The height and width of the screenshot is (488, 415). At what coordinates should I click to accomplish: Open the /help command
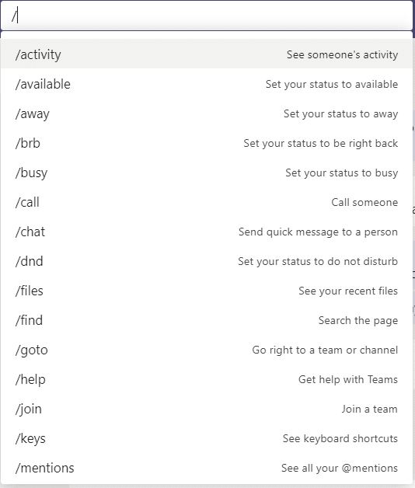207,380
